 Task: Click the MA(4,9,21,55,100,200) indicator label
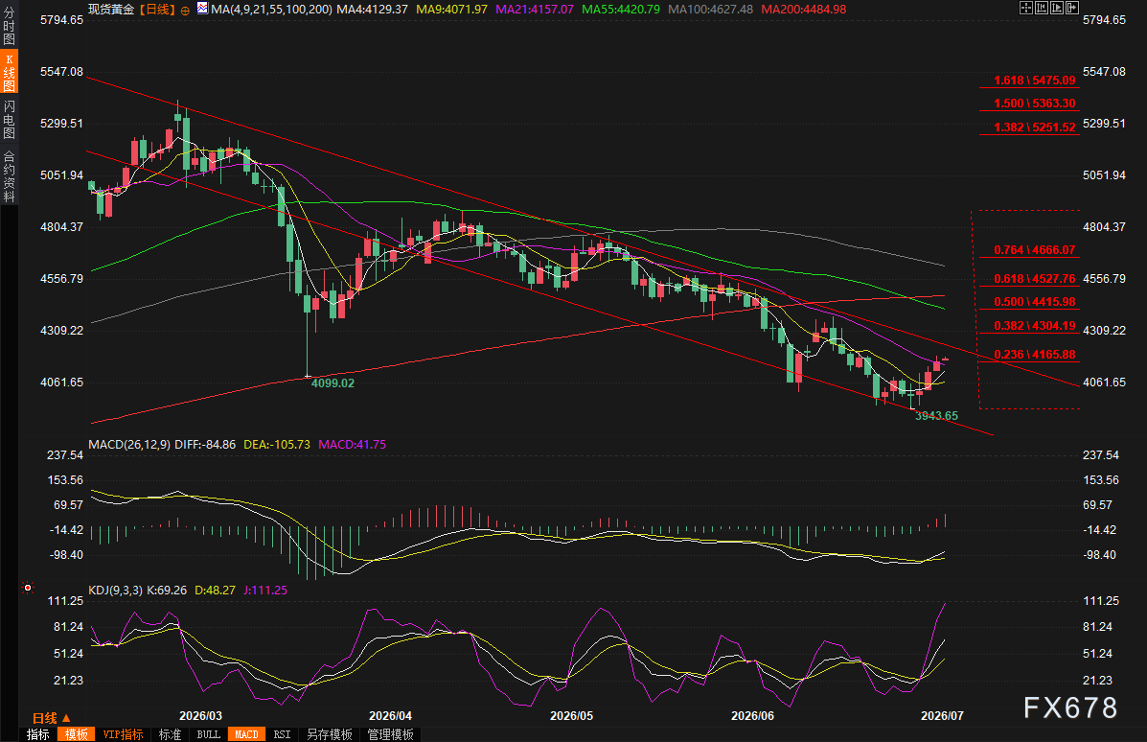click(x=271, y=10)
